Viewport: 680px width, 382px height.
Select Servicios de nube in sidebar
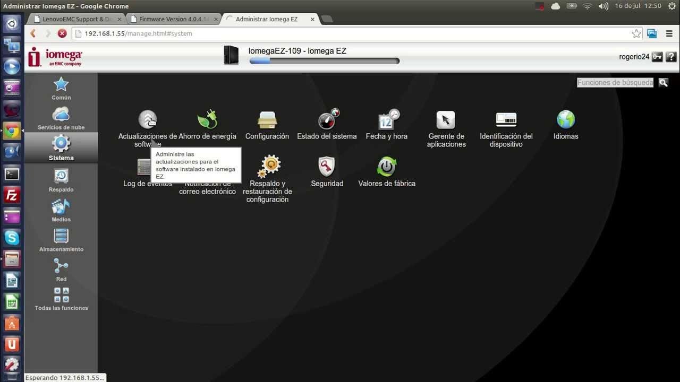[x=61, y=118]
